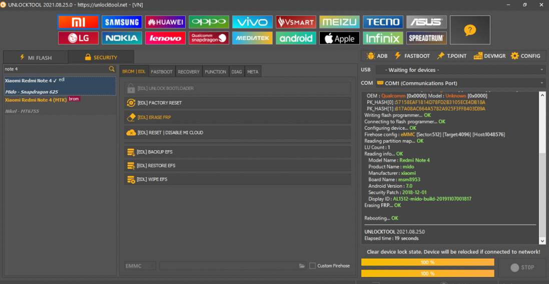
Task: Open the generic Android section
Action: [296, 38]
